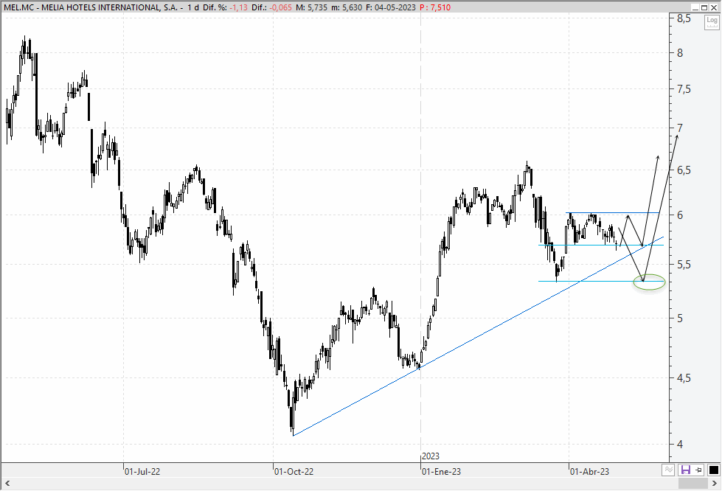Screen dimensions: 722x491
Task: Click the m: 5,630 minimum value
Action: pyautogui.click(x=347, y=7)
